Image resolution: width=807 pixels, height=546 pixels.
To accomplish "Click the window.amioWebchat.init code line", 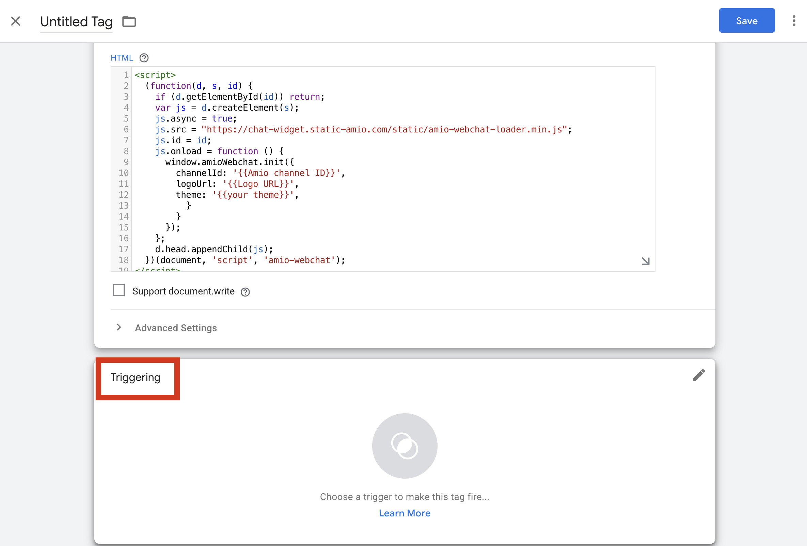I will [230, 162].
